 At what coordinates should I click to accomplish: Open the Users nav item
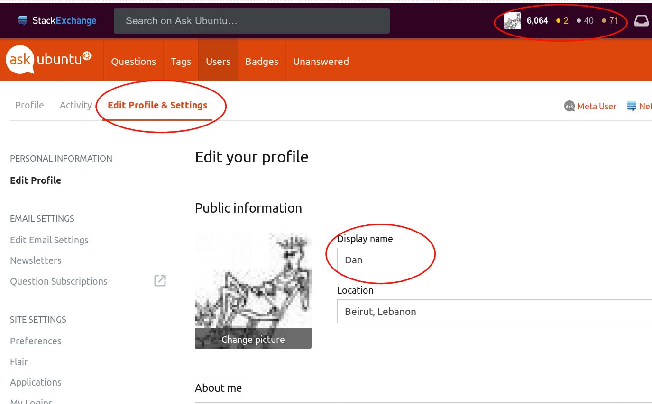pyautogui.click(x=218, y=62)
